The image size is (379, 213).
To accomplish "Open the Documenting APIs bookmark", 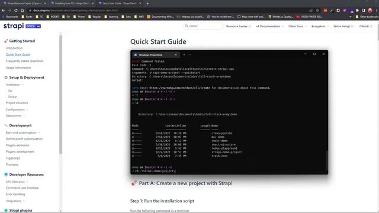I will click(160, 17).
